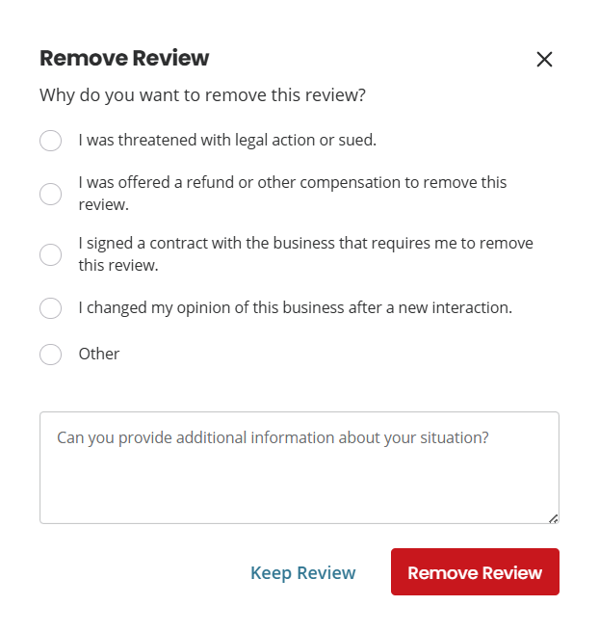Screen dimensions: 599x632
Task: Click the second line 'review.' of the refund option
Action: pos(103,204)
